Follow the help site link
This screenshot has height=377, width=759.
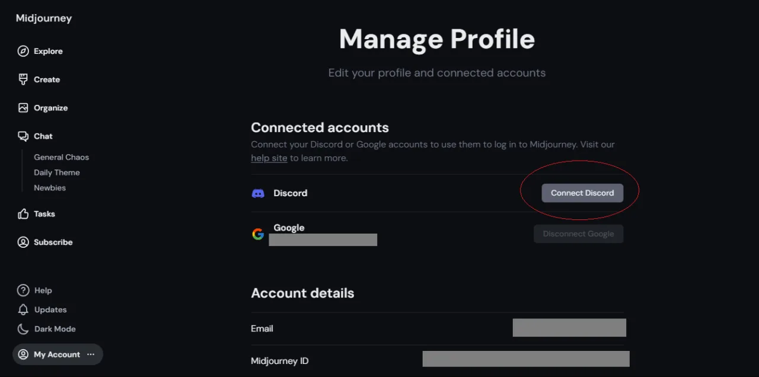[269, 158]
